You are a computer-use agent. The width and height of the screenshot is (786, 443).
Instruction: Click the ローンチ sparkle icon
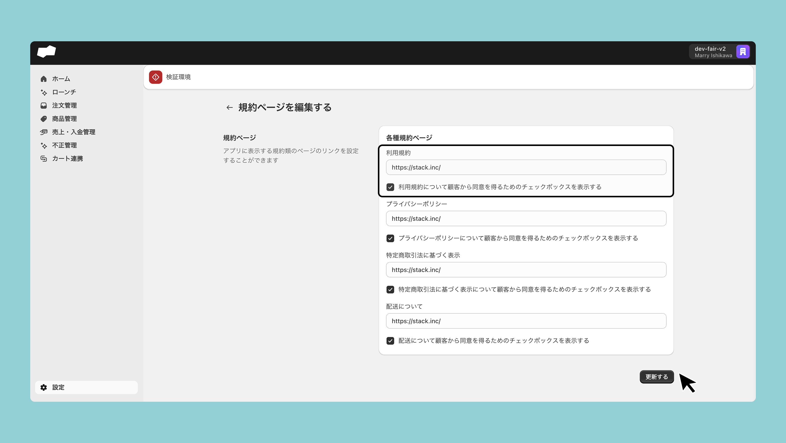pos(44,92)
